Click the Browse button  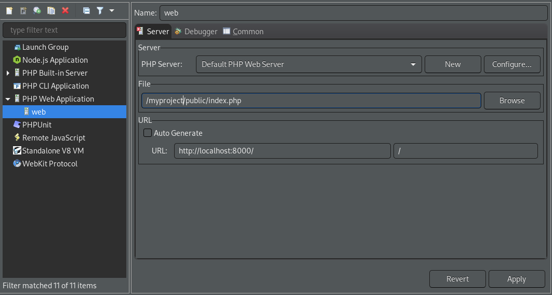511,101
